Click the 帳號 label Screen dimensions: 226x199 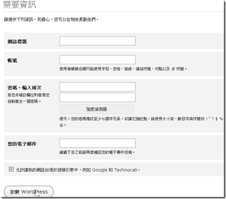pyautogui.click(x=12, y=60)
